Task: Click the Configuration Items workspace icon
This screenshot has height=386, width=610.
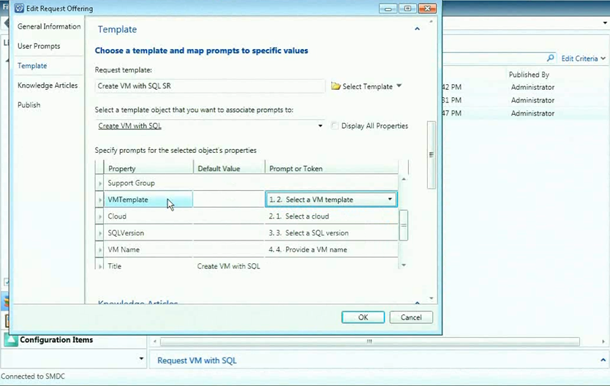Action: coord(11,340)
